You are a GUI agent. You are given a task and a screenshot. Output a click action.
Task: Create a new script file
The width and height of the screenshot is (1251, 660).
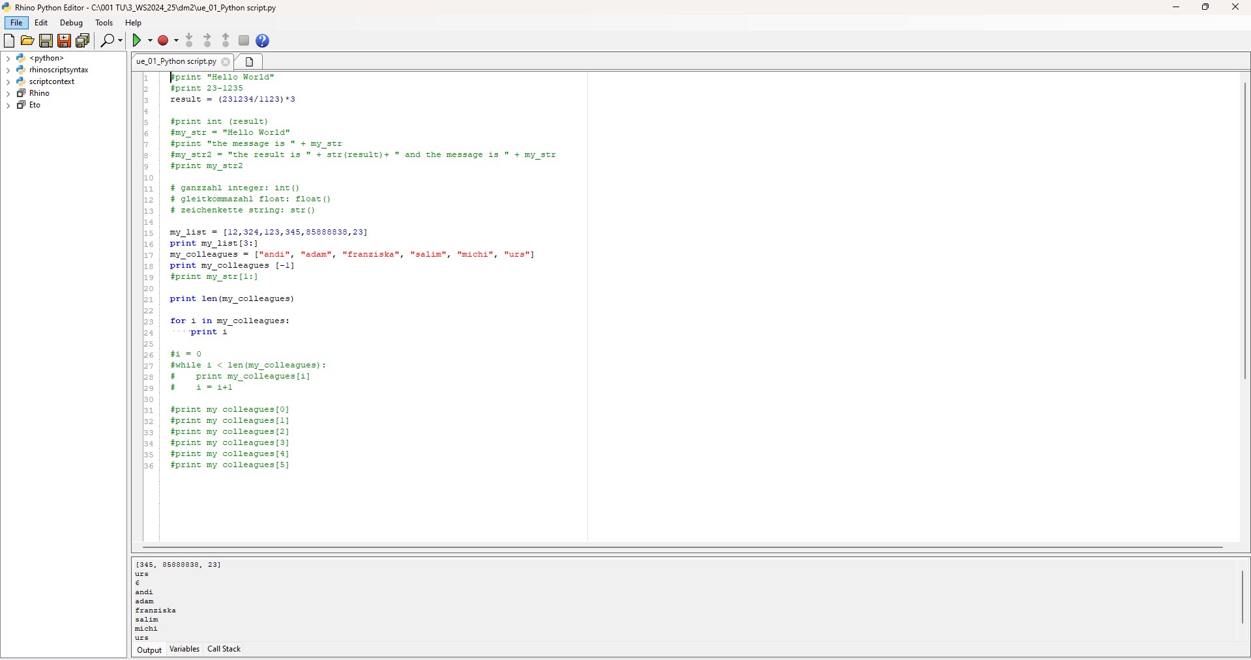pos(9,40)
